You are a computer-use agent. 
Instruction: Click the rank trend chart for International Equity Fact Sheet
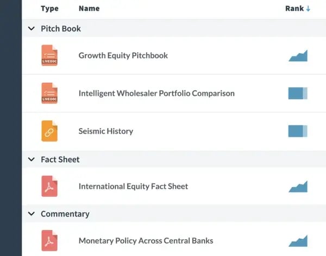click(298, 186)
